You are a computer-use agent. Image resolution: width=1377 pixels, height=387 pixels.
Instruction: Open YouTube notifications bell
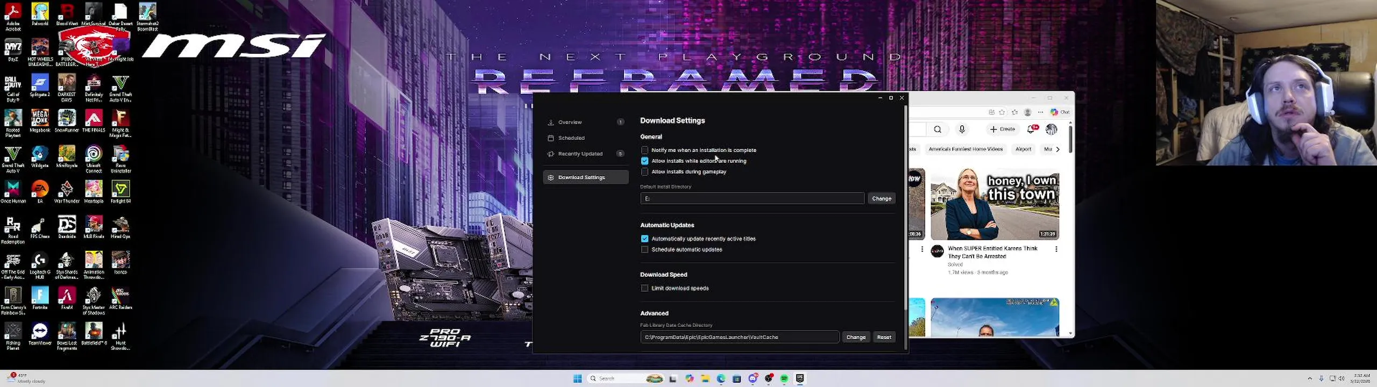pyautogui.click(x=1031, y=130)
